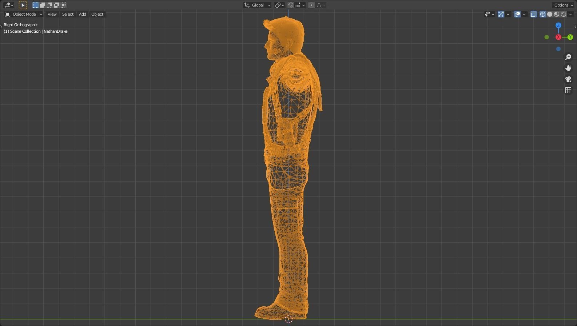Toggle camera view icon
The width and height of the screenshot is (577, 326).
tap(568, 79)
